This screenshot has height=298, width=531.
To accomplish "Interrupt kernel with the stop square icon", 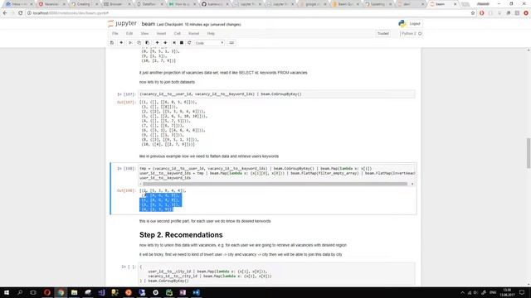I will pos(182,43).
